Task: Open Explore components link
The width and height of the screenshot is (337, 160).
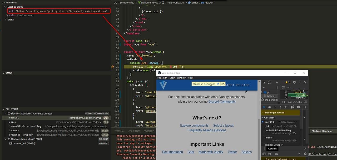Action: pyautogui.click(x=194, y=126)
